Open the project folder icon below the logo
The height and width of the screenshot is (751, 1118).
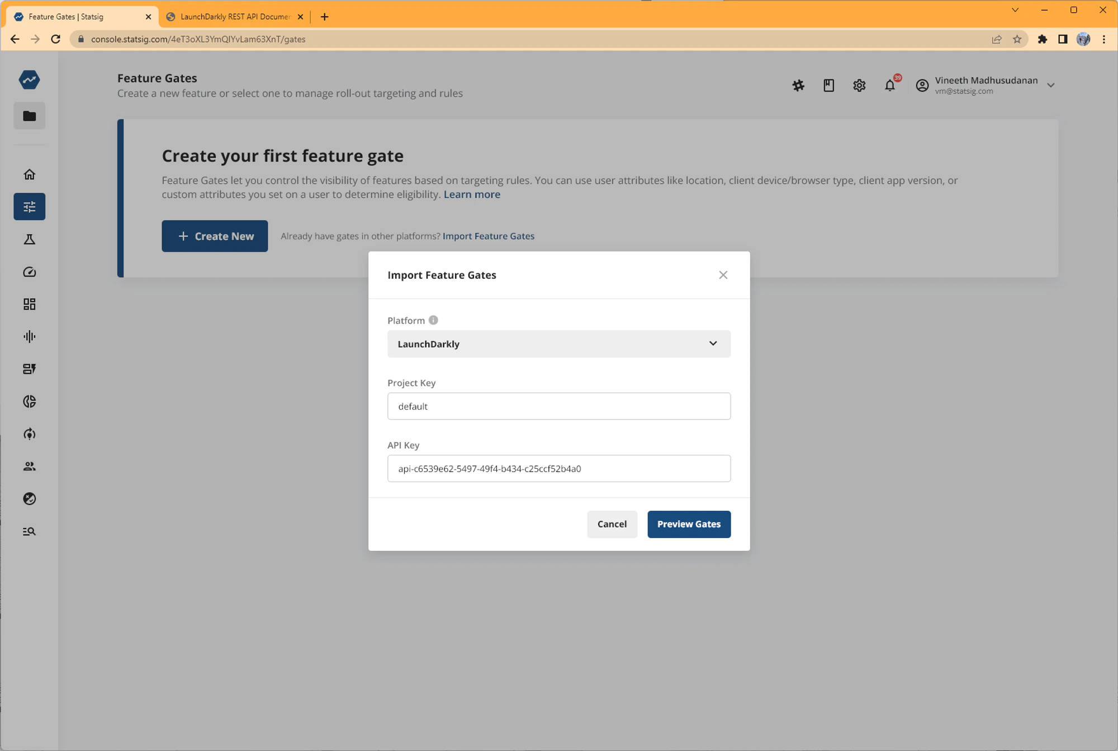[x=29, y=116]
